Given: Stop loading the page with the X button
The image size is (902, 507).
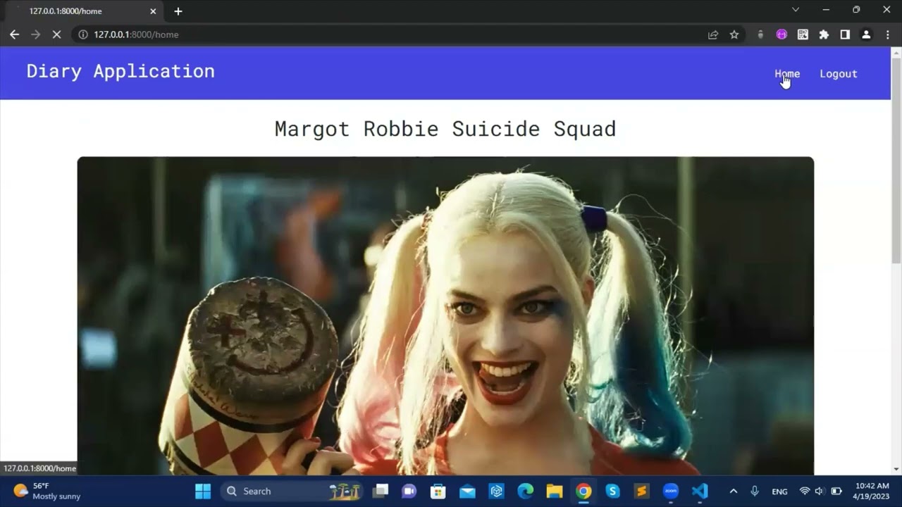Looking at the screenshot, I should point(56,35).
